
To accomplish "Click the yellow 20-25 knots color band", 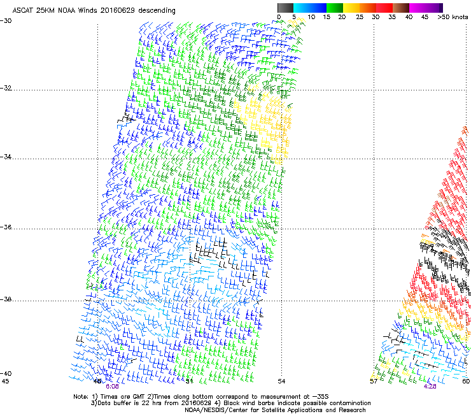I will click(x=351, y=8).
